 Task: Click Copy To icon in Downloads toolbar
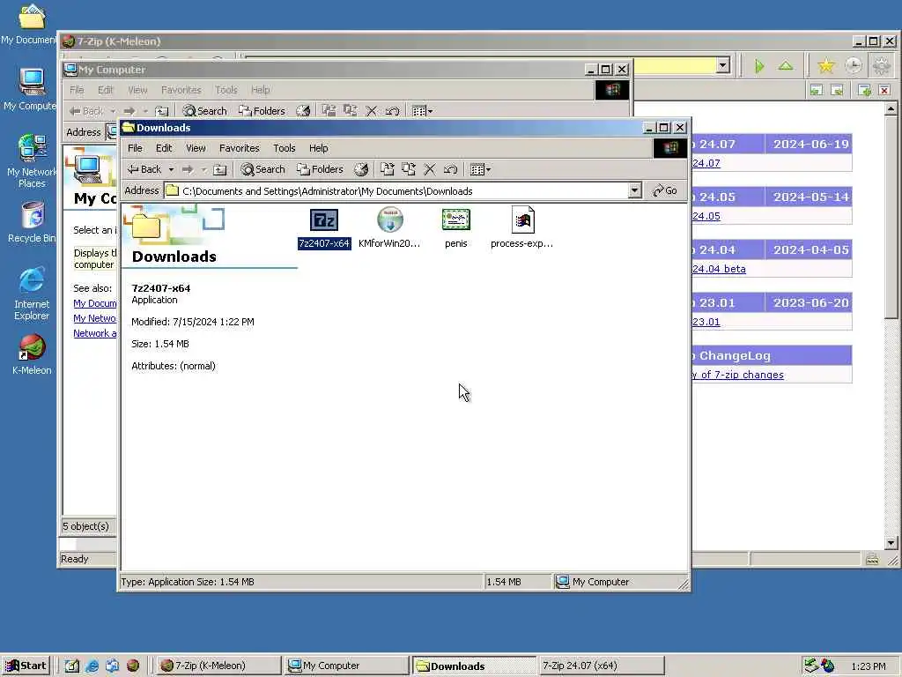point(409,169)
